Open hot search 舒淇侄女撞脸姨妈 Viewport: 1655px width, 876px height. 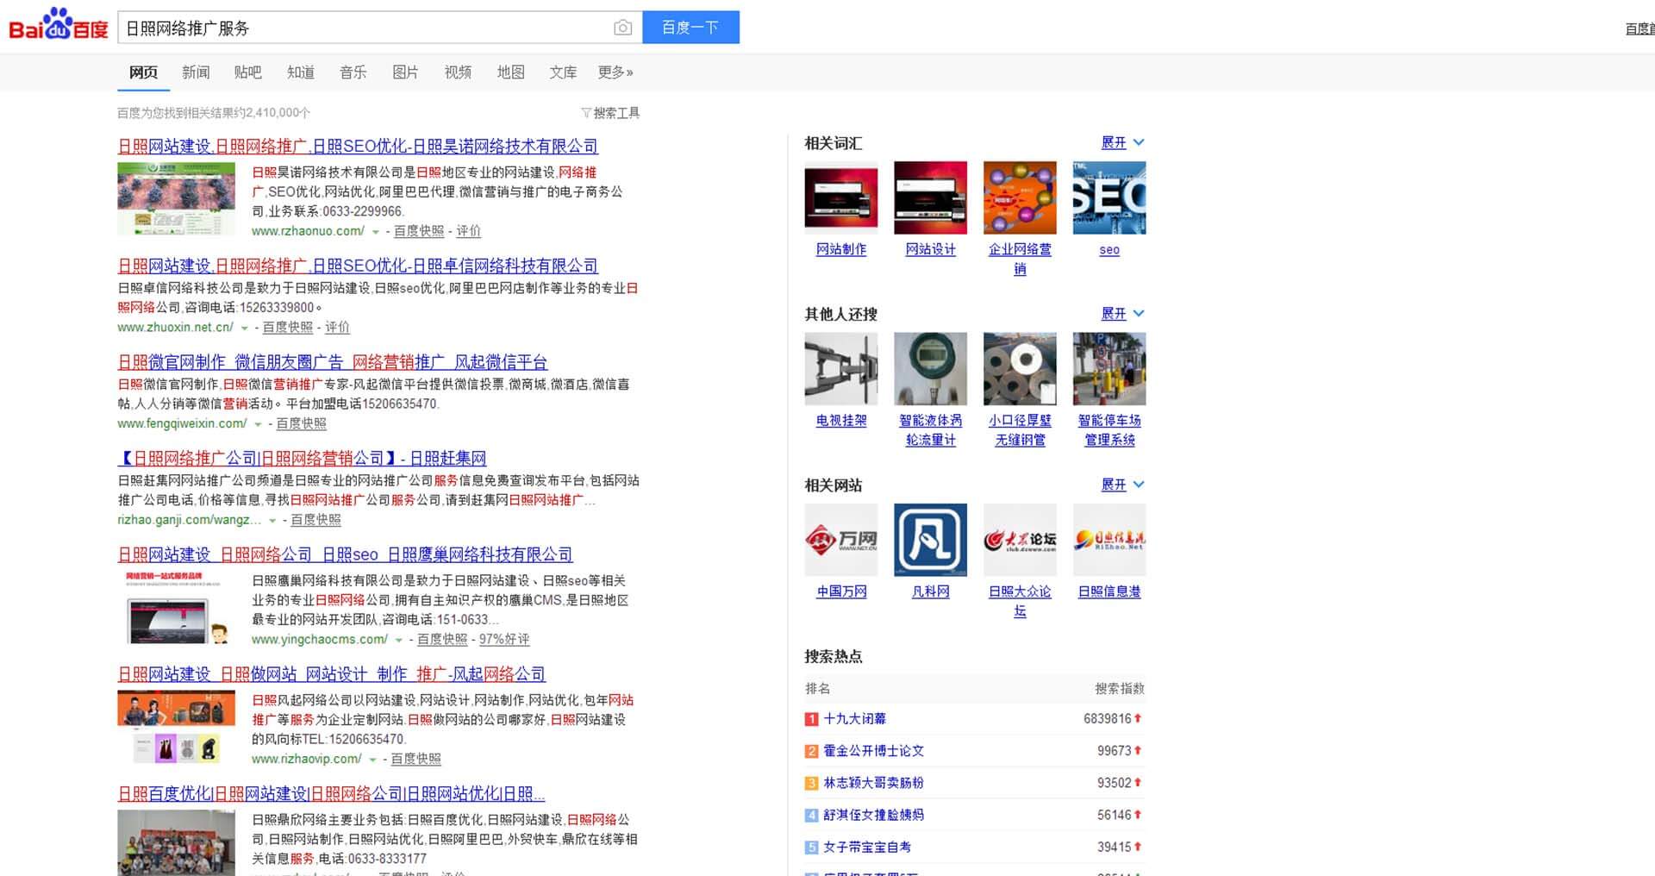(x=873, y=815)
